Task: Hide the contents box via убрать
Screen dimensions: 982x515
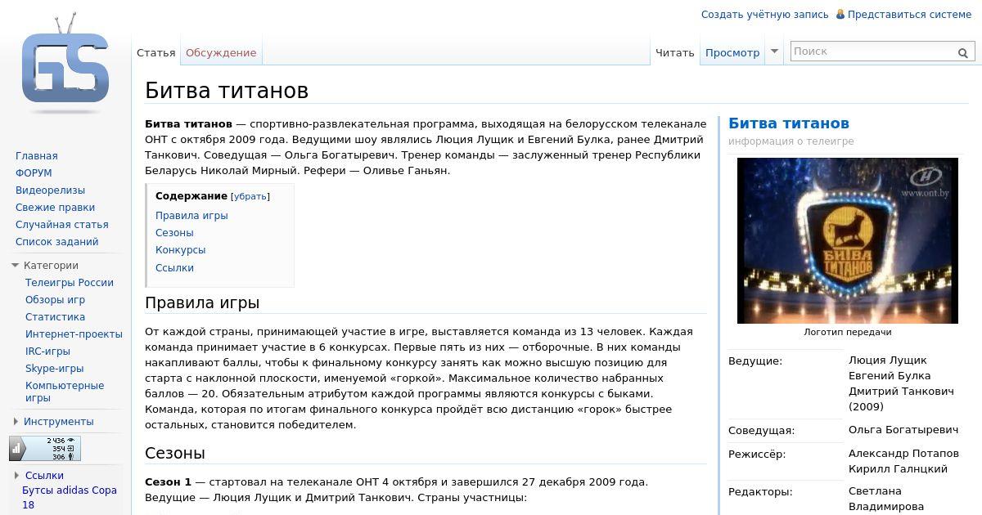Action: click(250, 196)
